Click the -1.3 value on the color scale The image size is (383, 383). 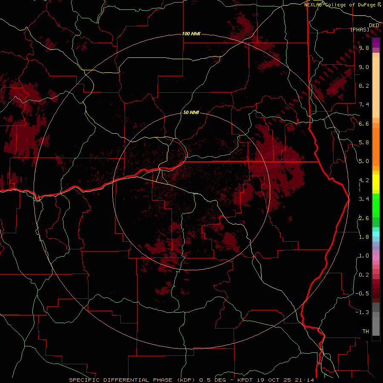point(362,312)
